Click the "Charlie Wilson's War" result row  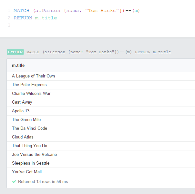click(31, 94)
